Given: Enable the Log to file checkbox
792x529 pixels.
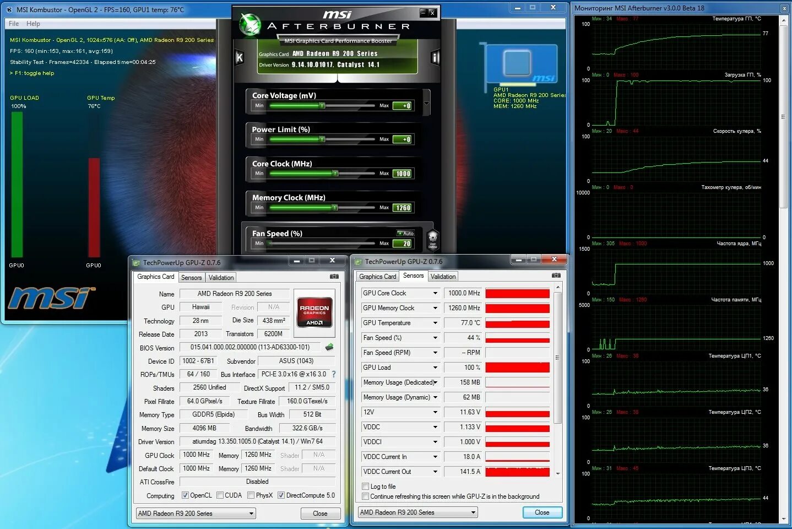Looking at the screenshot, I should (x=365, y=487).
